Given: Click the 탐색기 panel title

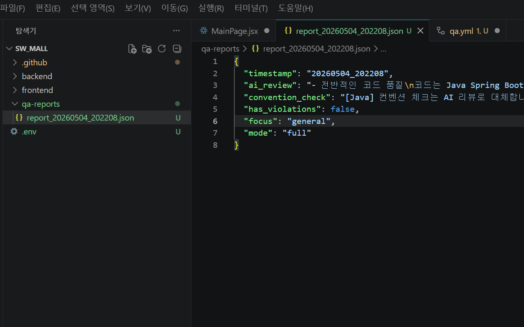Looking at the screenshot, I should click(26, 31).
